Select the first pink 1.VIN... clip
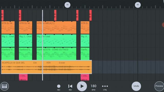The image size is (164, 92). pyautogui.click(x=23, y=77)
